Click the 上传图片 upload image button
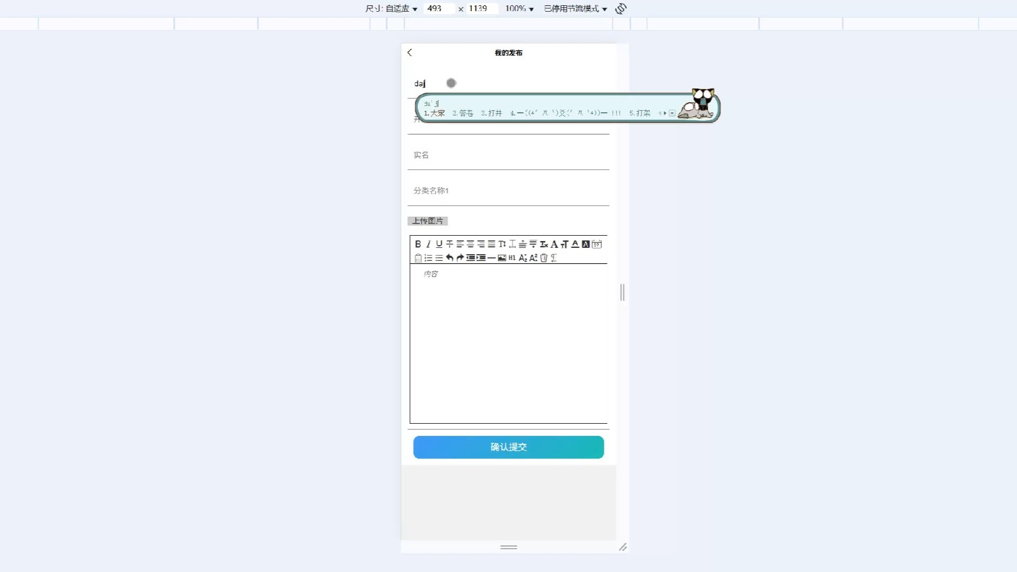 tap(427, 221)
